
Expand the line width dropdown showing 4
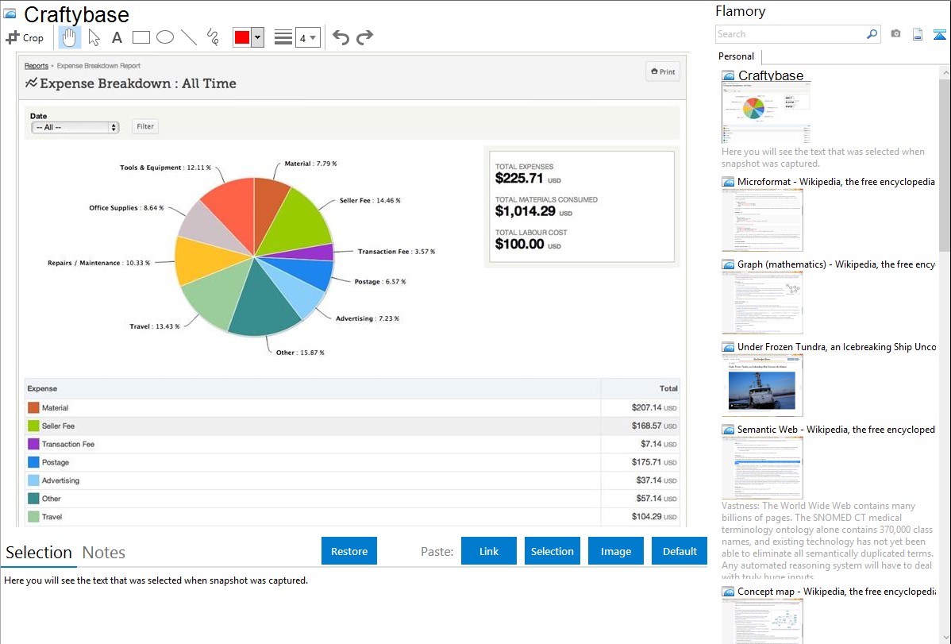[308, 37]
